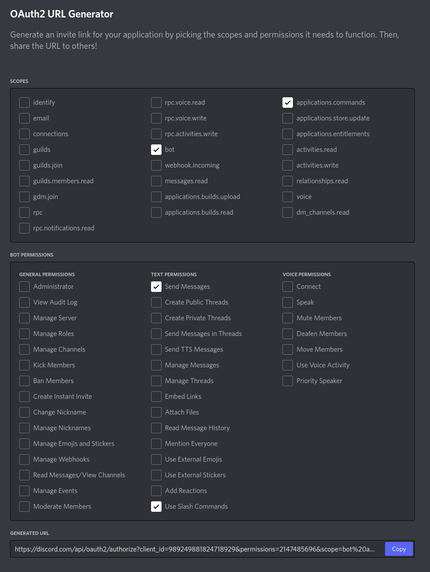Enable webhook.incoming scope
Image resolution: width=430 pixels, height=572 pixels.
tap(156, 165)
